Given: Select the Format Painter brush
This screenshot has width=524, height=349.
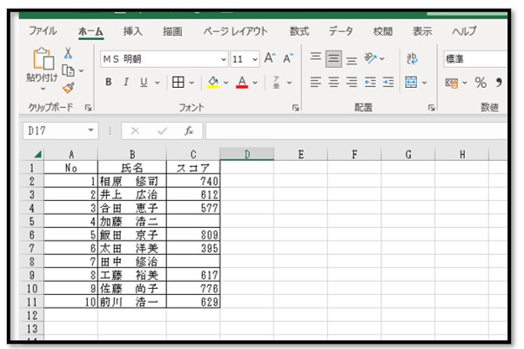Looking at the screenshot, I should pyautogui.click(x=69, y=88).
